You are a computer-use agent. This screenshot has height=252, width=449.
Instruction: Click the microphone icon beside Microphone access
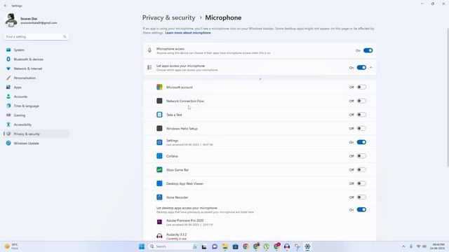click(x=149, y=50)
